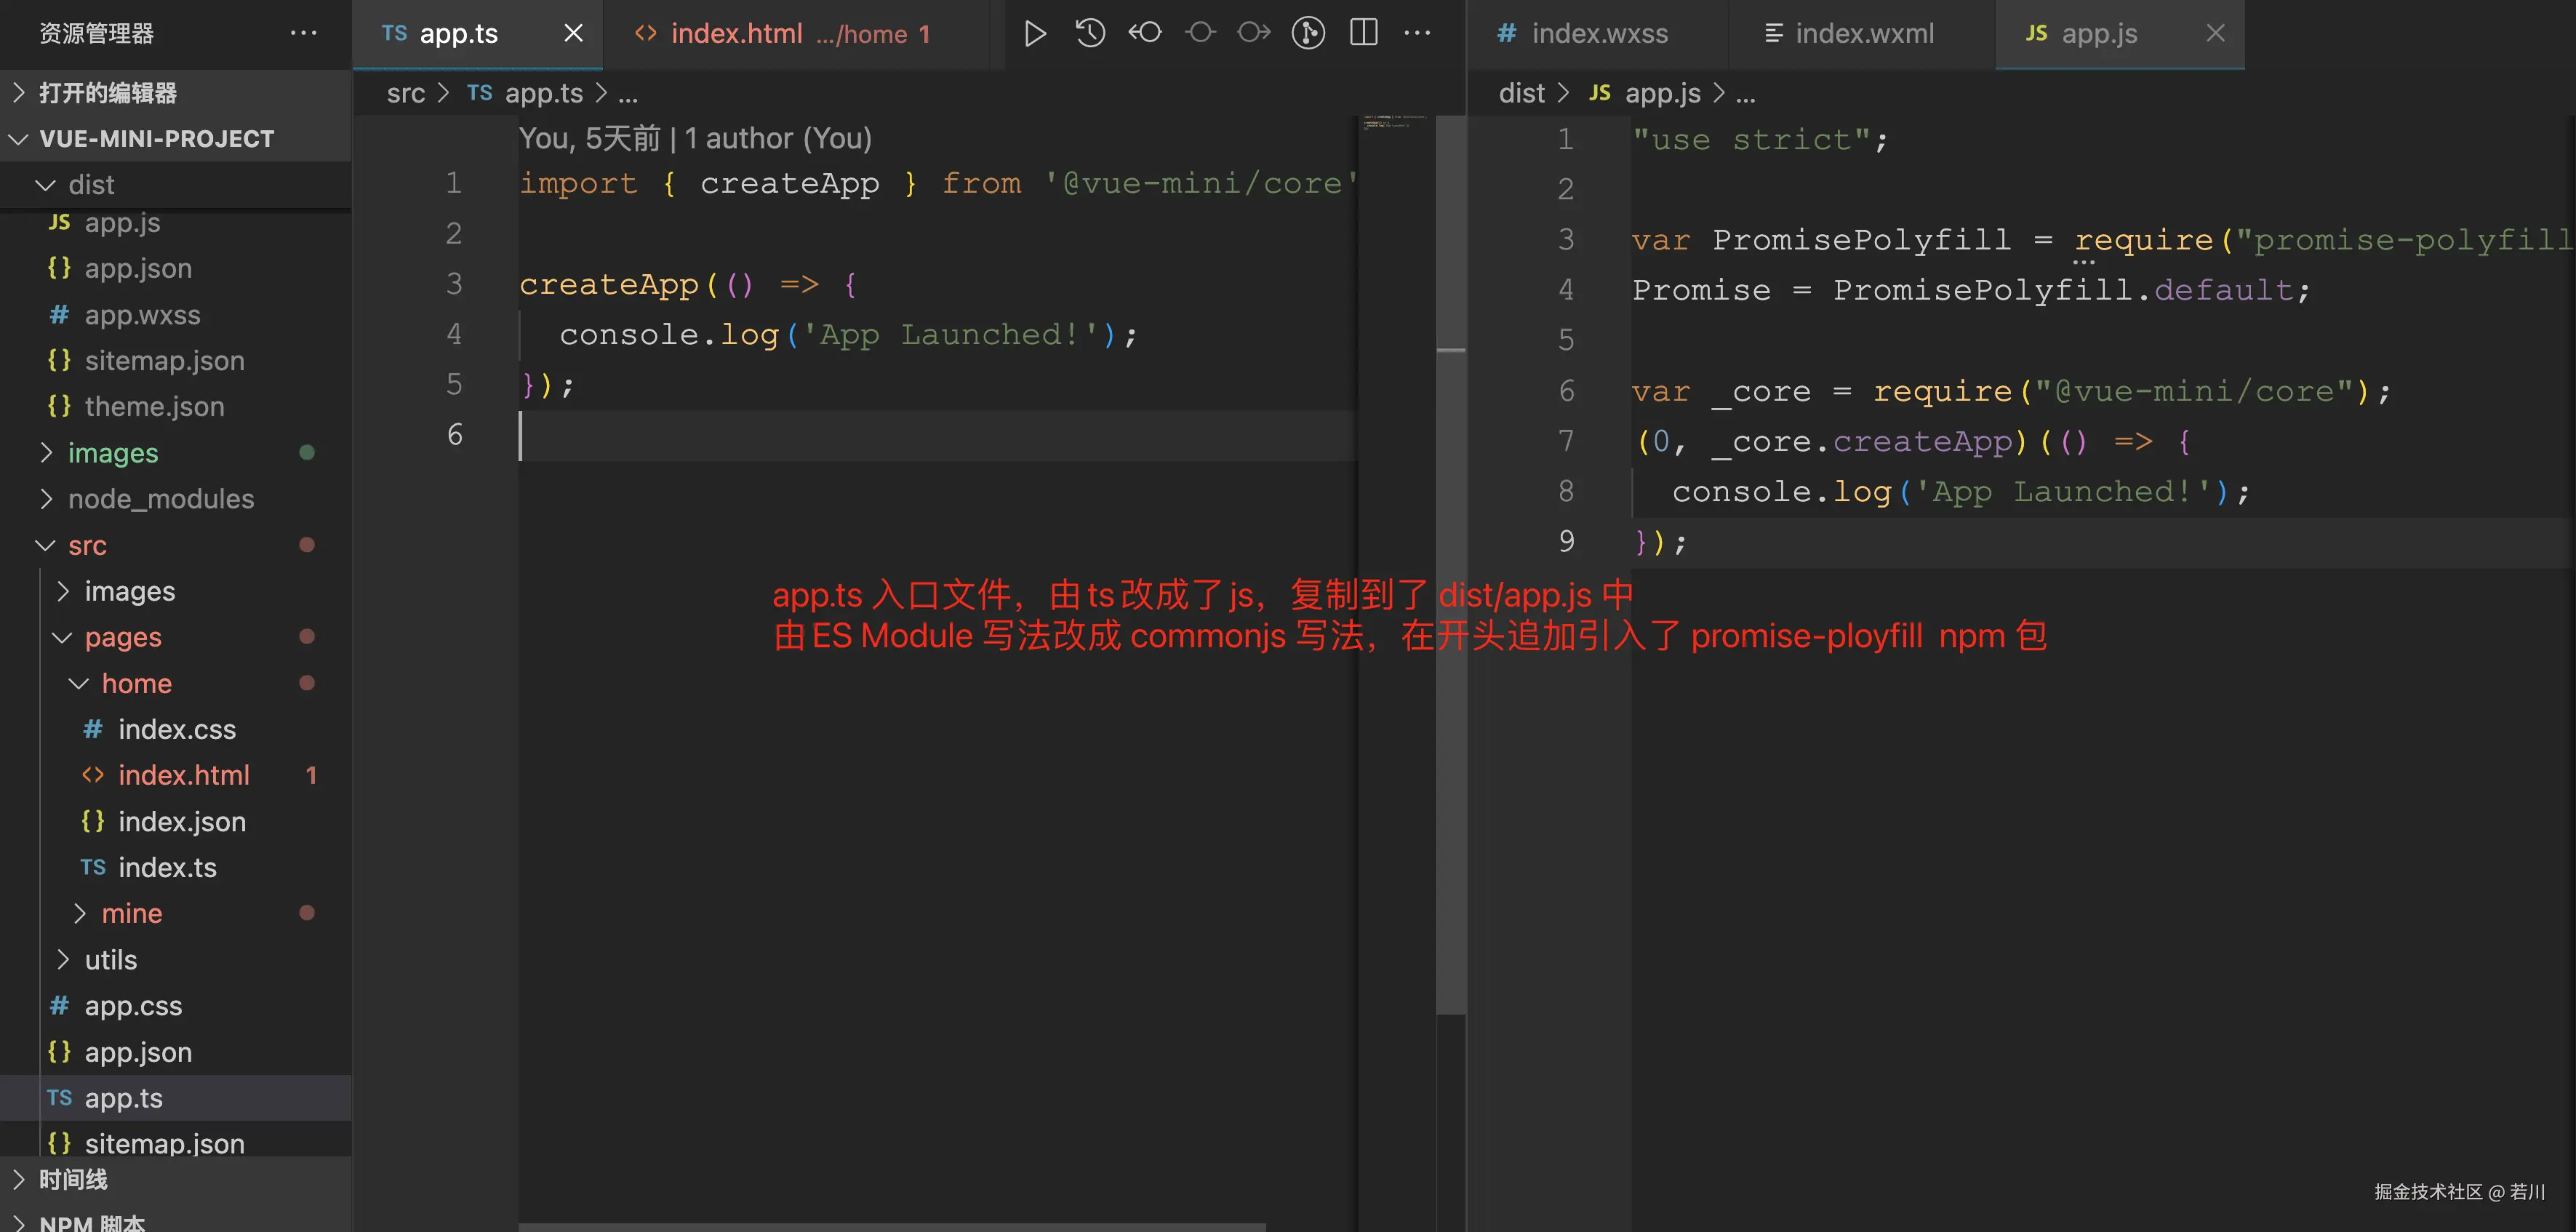The image size is (2576, 1232).
Task: Open more editor actions ellipsis menu
Action: click(x=1418, y=32)
